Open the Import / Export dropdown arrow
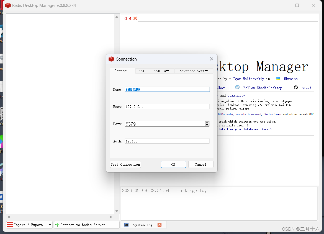Screen dimensions: 324x234 pyautogui.click(x=50, y=225)
